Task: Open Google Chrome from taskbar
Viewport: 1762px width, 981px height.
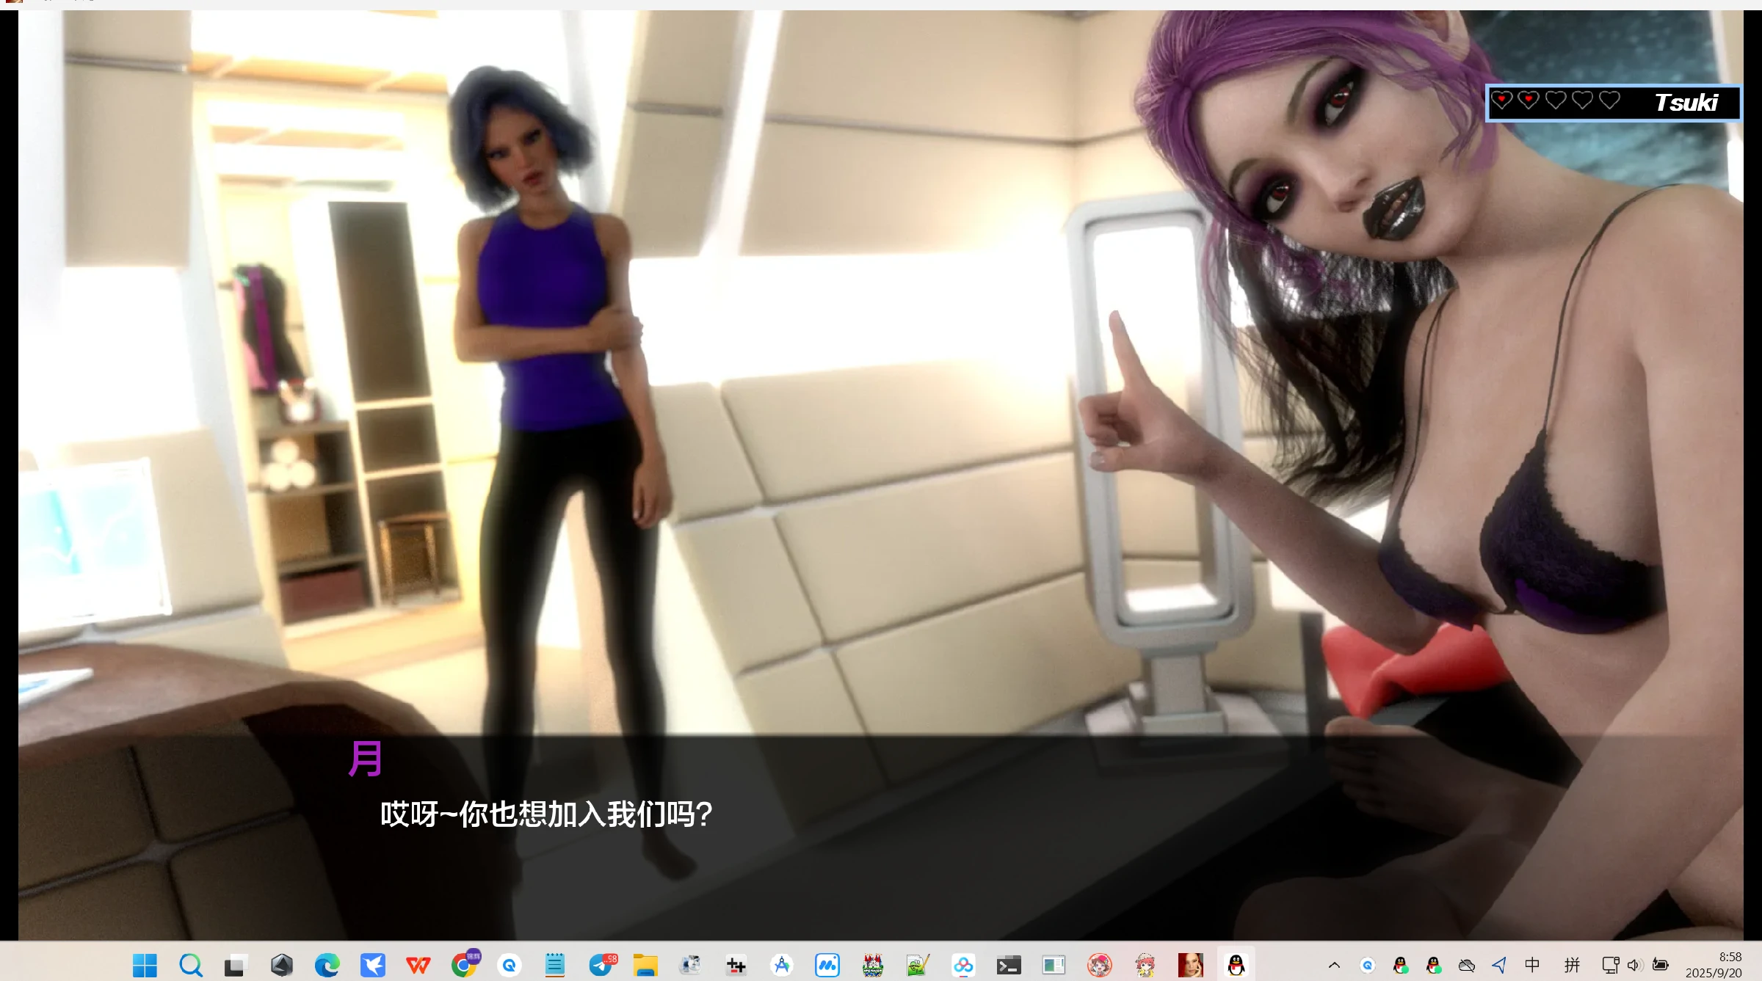Action: coord(463,965)
